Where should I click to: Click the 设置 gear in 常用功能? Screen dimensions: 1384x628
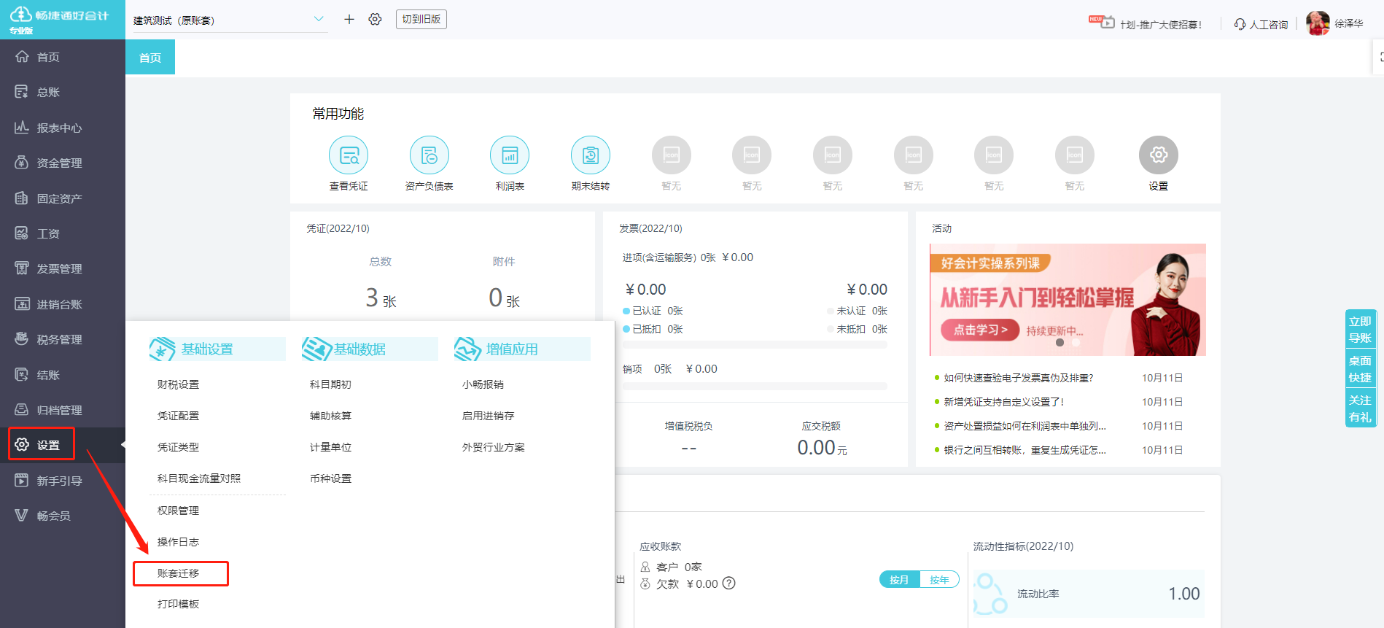(1158, 155)
